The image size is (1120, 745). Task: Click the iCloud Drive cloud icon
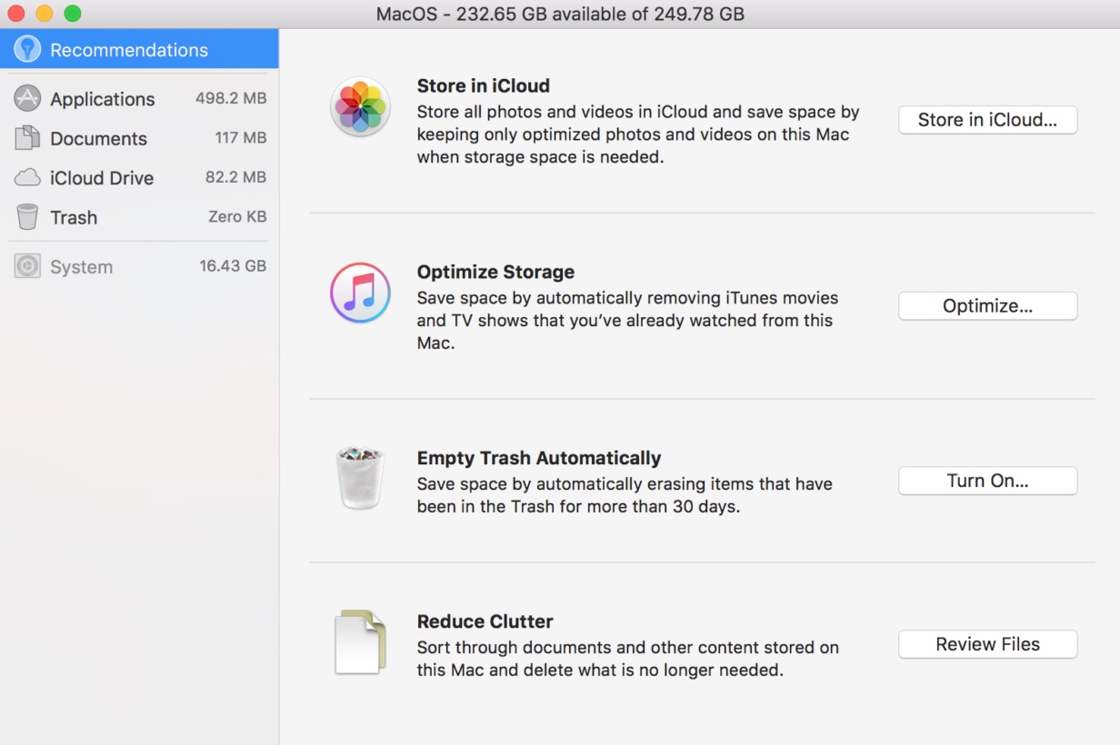coord(27,177)
